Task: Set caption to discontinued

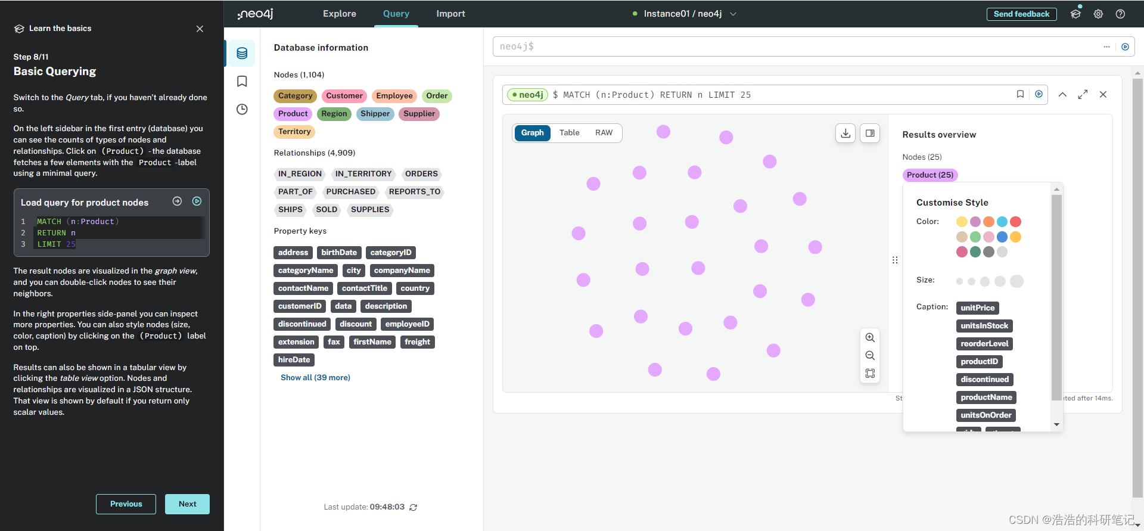Action: tap(984, 380)
